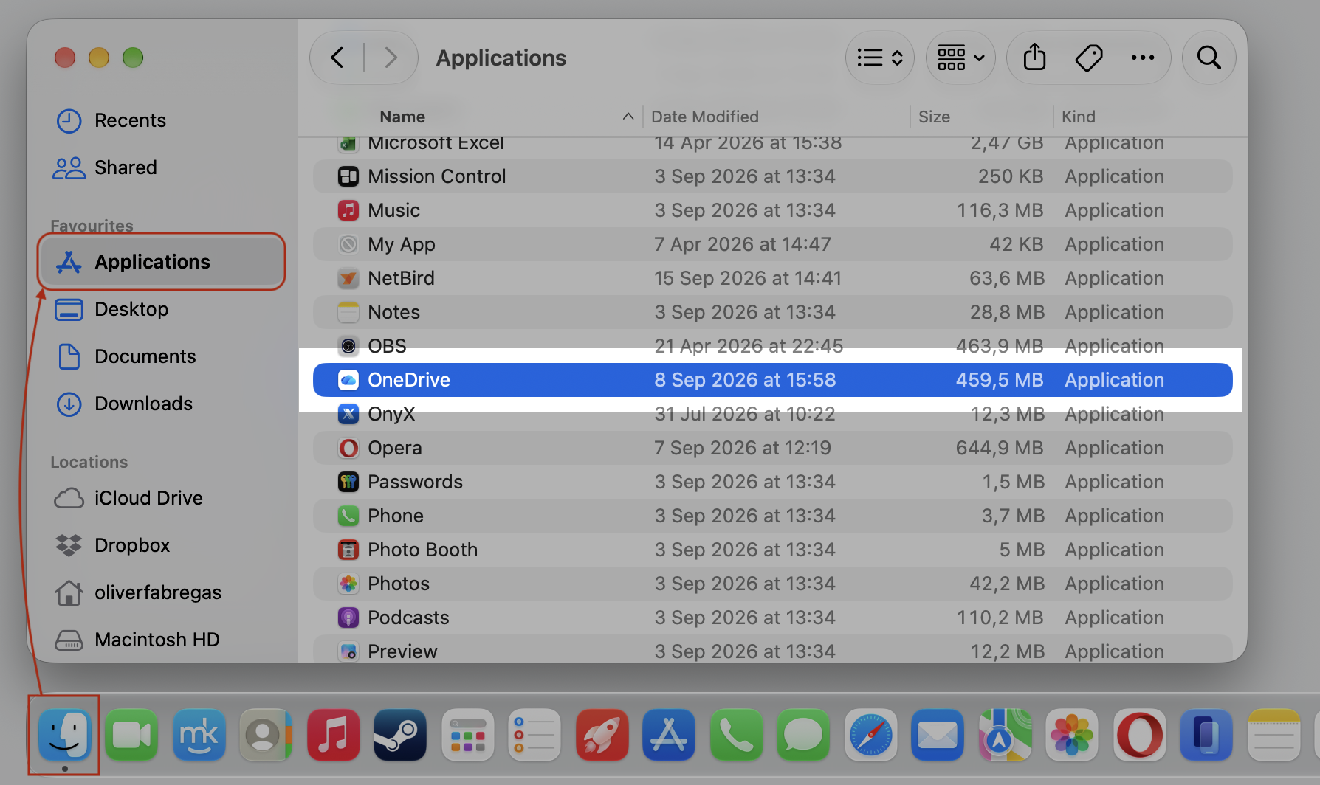The width and height of the screenshot is (1320, 785).
Task: Click the 459,5 MB size cell
Action: click(1000, 380)
